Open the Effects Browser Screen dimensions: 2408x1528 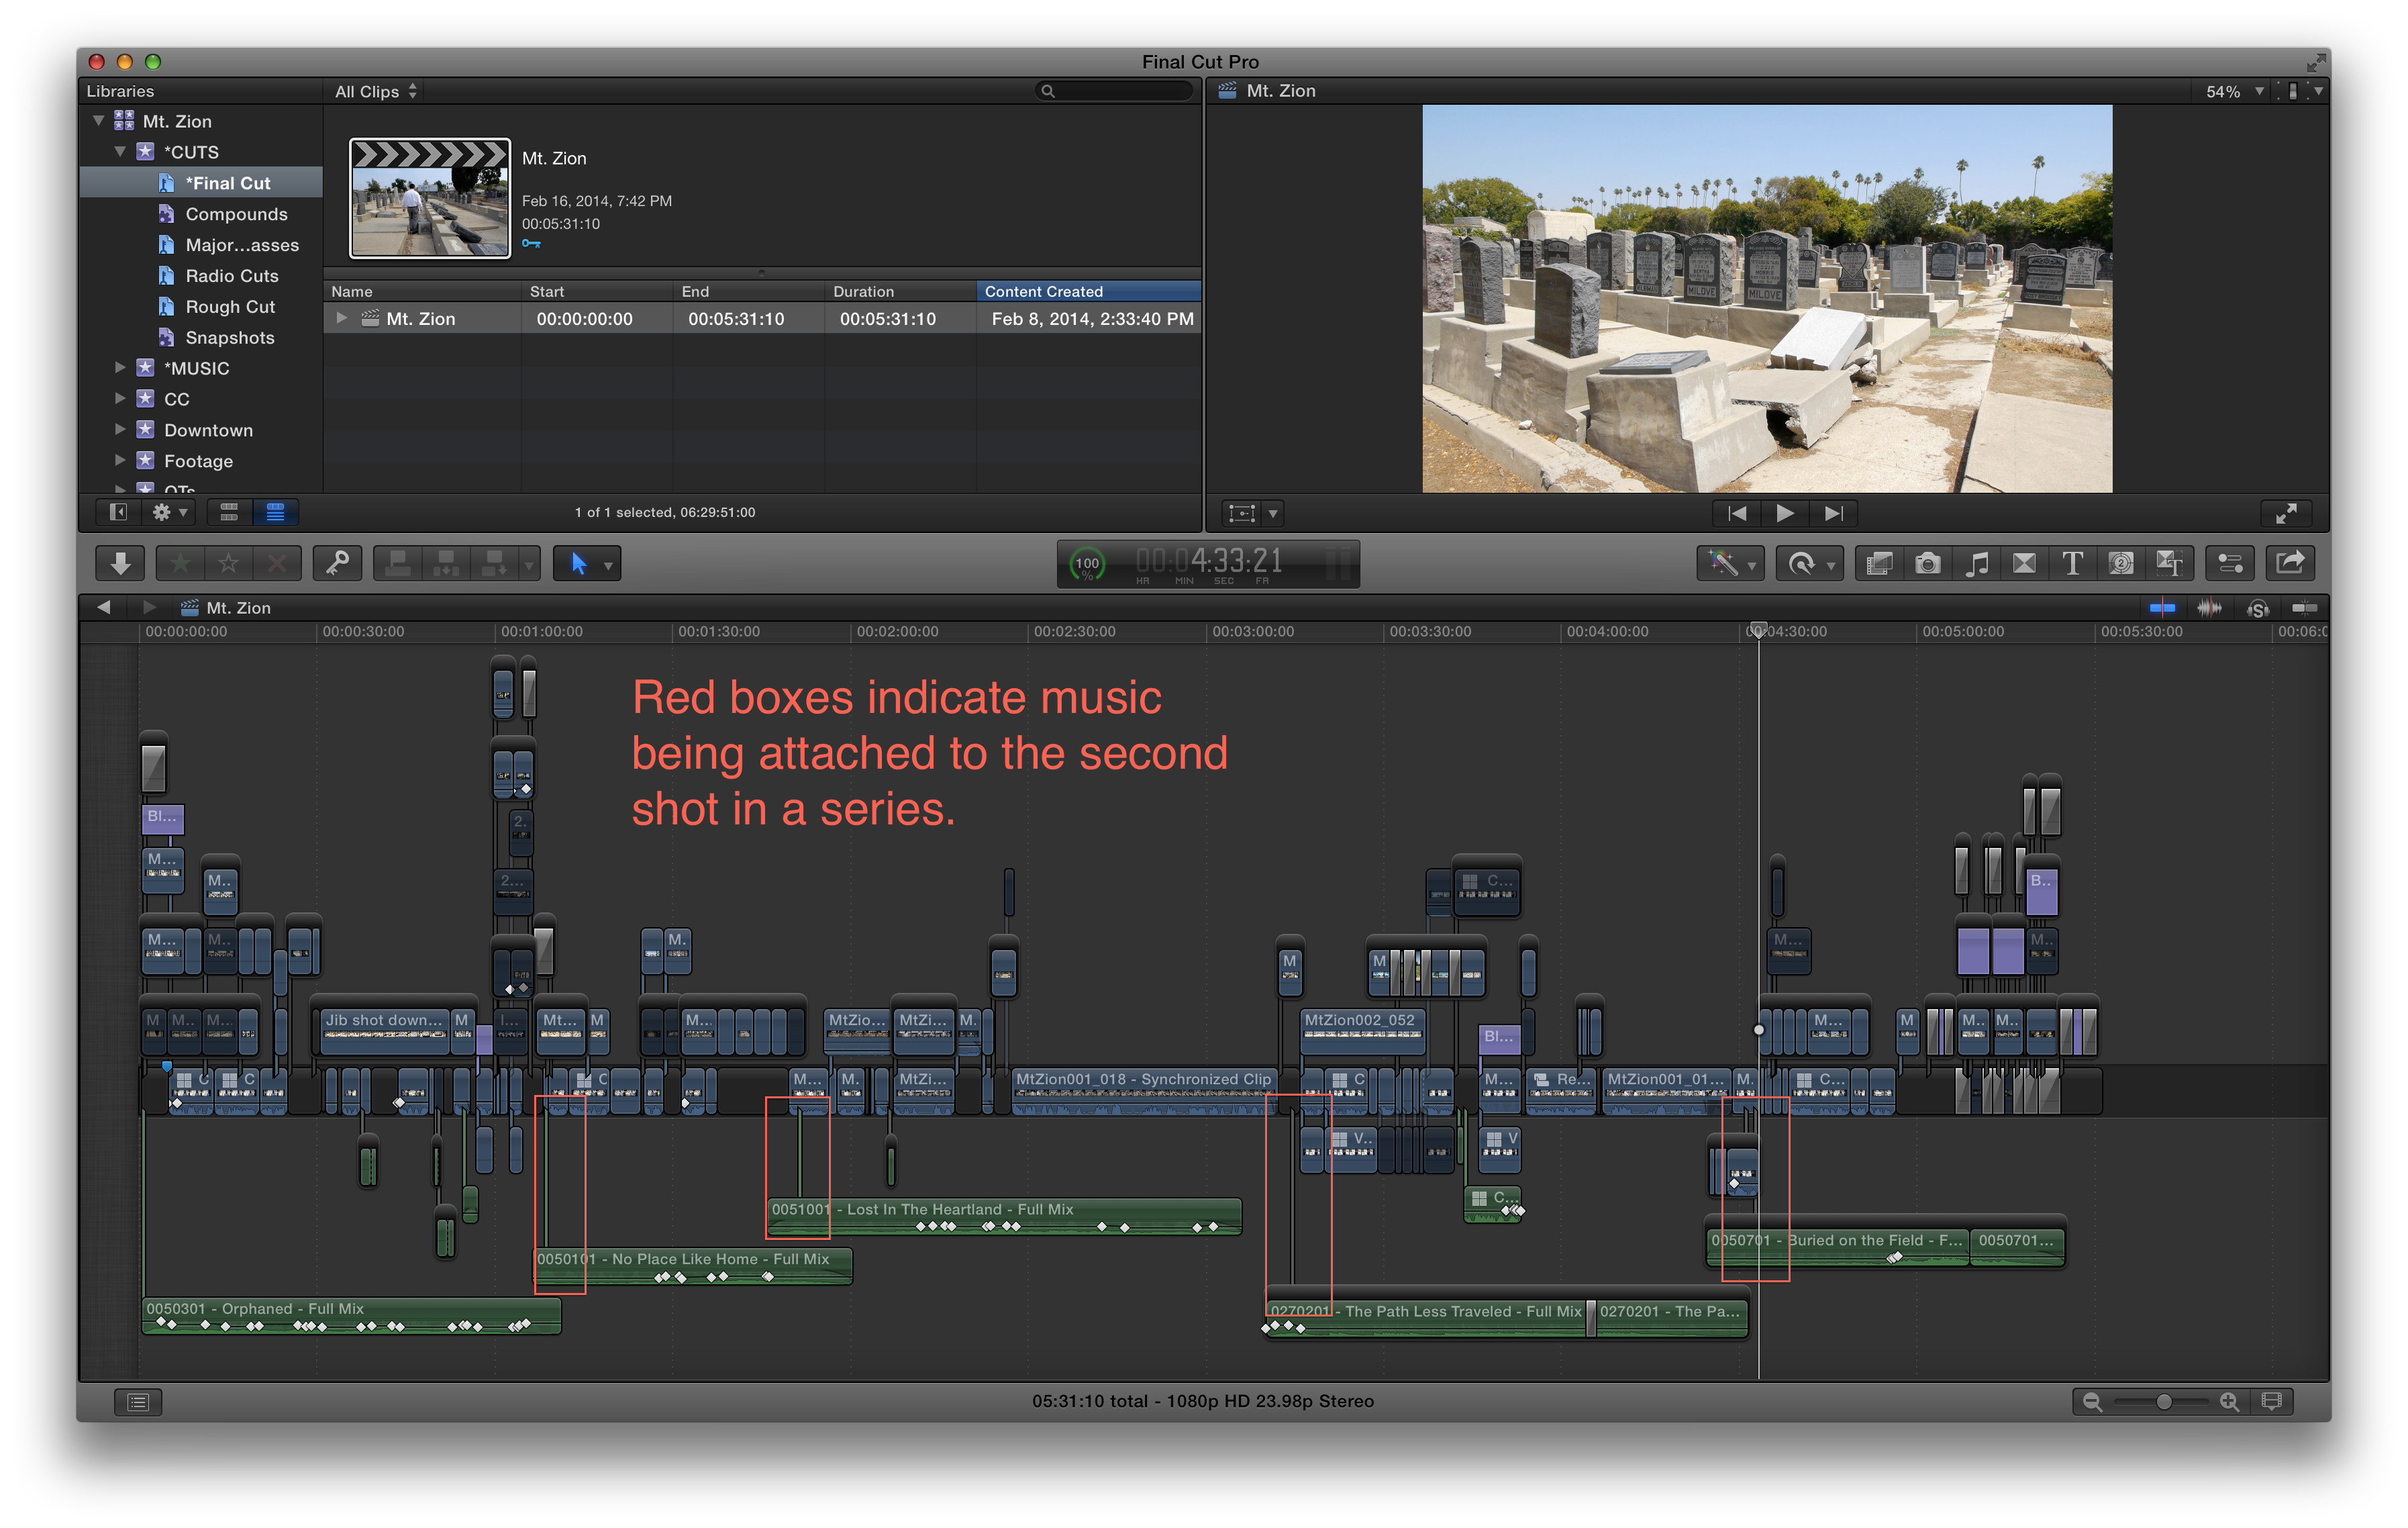click(1879, 563)
